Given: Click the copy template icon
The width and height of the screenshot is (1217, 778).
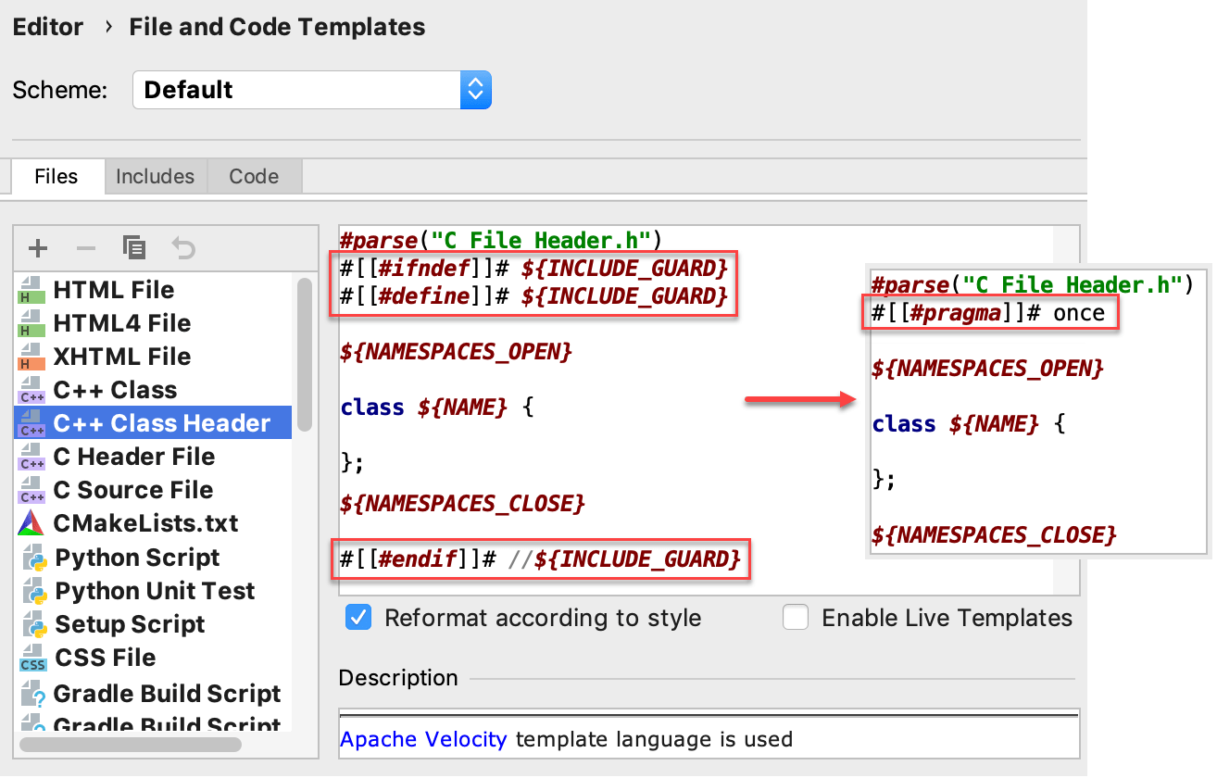Looking at the screenshot, I should 134,248.
